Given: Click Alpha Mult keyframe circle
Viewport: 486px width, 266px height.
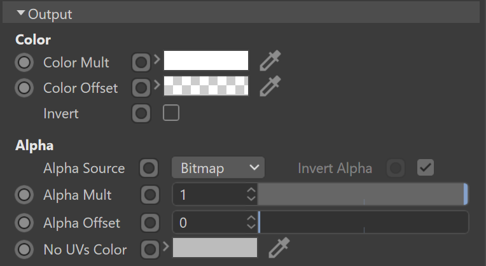Looking at the screenshot, I should pos(24,195).
